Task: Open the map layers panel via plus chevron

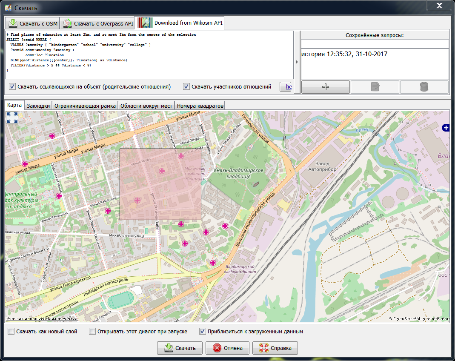Action: [446, 127]
